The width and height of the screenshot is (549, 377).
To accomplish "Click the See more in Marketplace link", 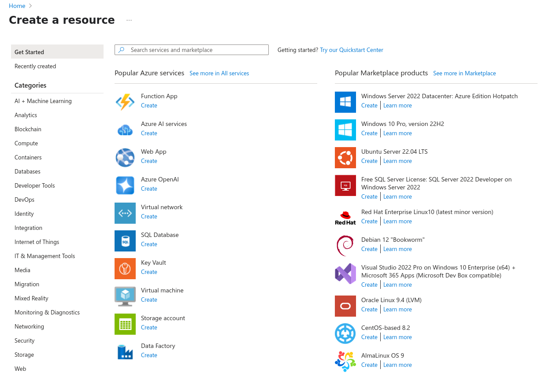I will click(464, 74).
